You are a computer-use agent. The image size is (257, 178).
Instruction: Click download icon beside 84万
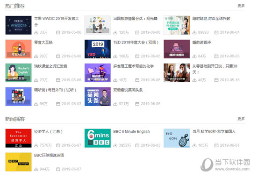[x=194, y=56]
